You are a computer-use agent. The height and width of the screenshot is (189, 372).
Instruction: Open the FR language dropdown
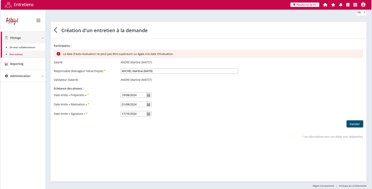pyautogui.click(x=361, y=12)
